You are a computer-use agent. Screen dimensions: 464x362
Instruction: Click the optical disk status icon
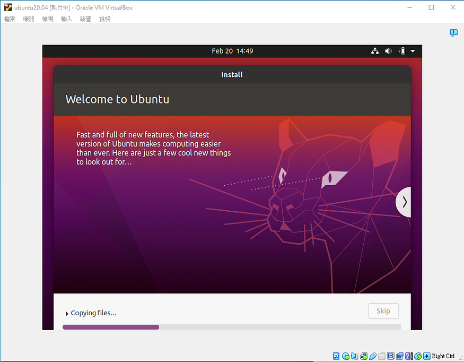pyautogui.click(x=346, y=356)
